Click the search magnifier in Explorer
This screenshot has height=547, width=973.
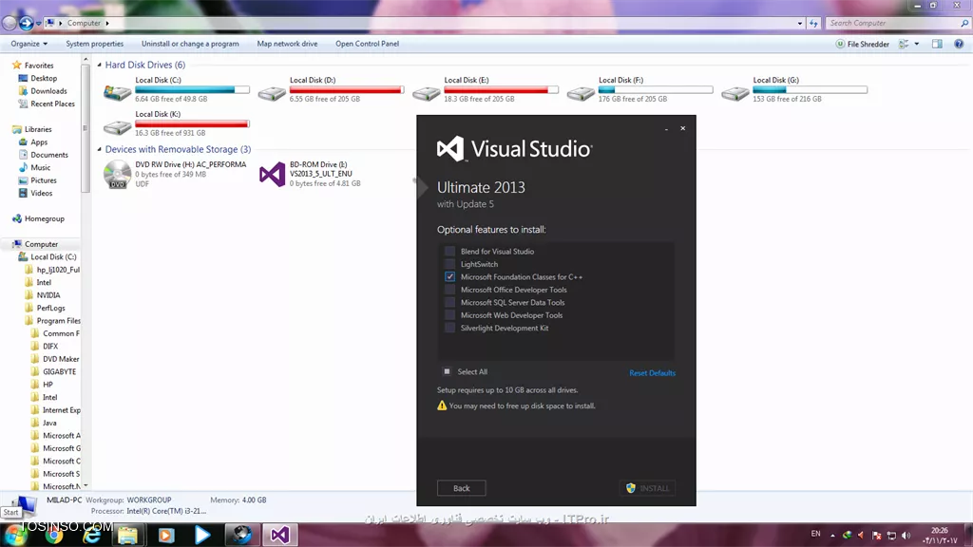tap(964, 23)
